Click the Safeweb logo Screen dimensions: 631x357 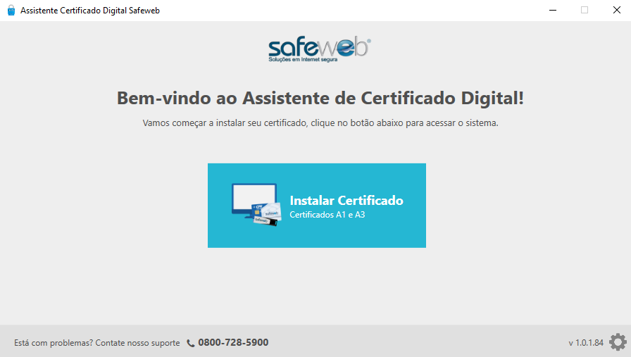coord(320,49)
